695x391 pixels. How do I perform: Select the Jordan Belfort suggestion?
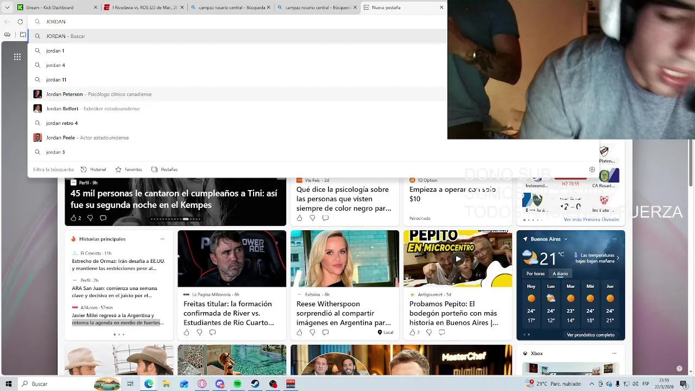click(x=237, y=109)
